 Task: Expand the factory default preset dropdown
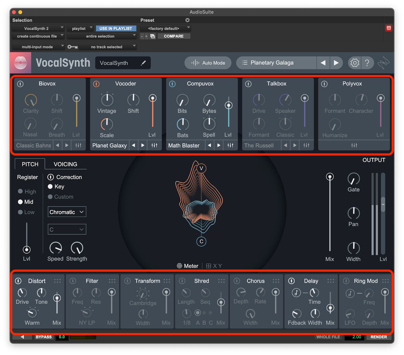(165, 28)
